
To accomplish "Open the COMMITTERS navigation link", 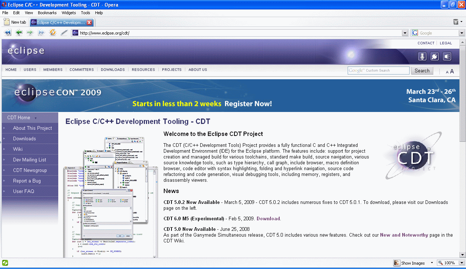I will (x=82, y=69).
